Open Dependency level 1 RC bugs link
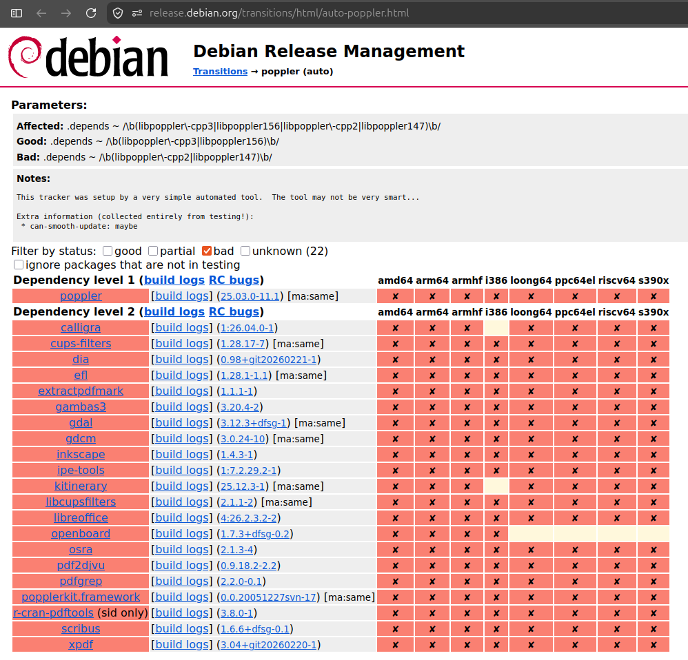Viewport: 688px width, 660px height. pyautogui.click(x=234, y=280)
